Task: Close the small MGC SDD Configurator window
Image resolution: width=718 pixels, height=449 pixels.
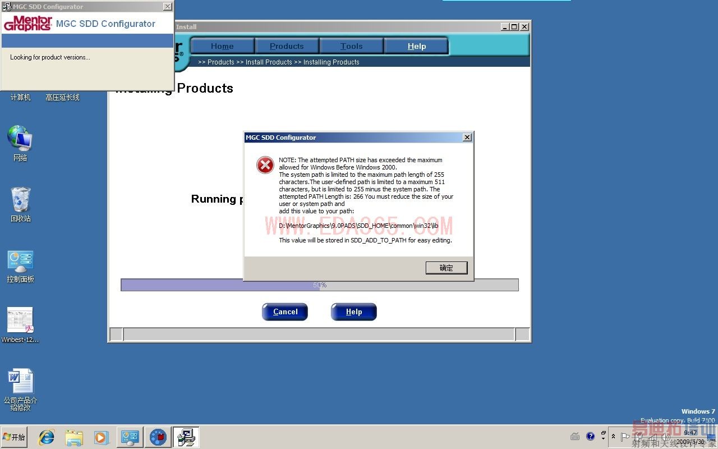Action: [167, 7]
